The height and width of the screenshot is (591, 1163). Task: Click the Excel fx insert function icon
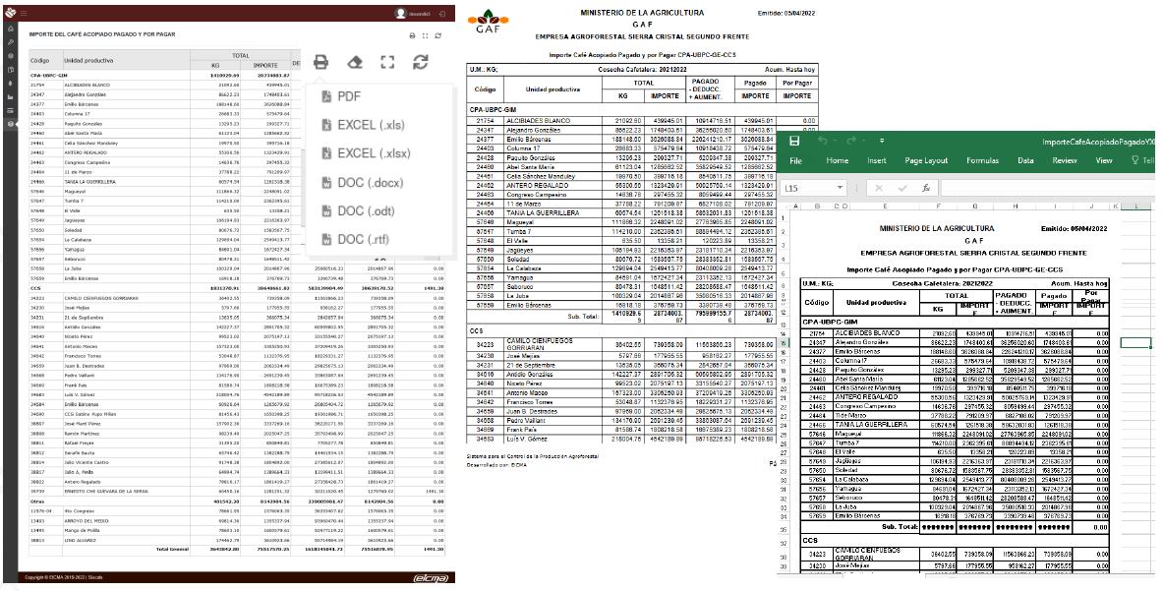[x=926, y=187]
